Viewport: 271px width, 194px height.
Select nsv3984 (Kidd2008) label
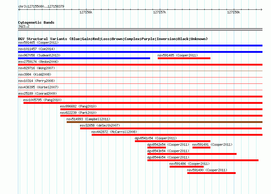tap(35, 74)
